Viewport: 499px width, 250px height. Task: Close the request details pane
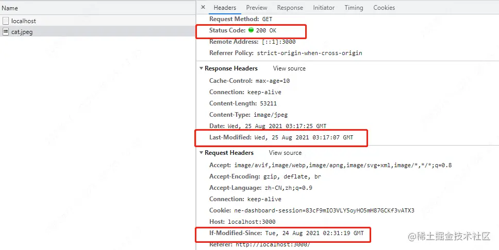point(203,7)
